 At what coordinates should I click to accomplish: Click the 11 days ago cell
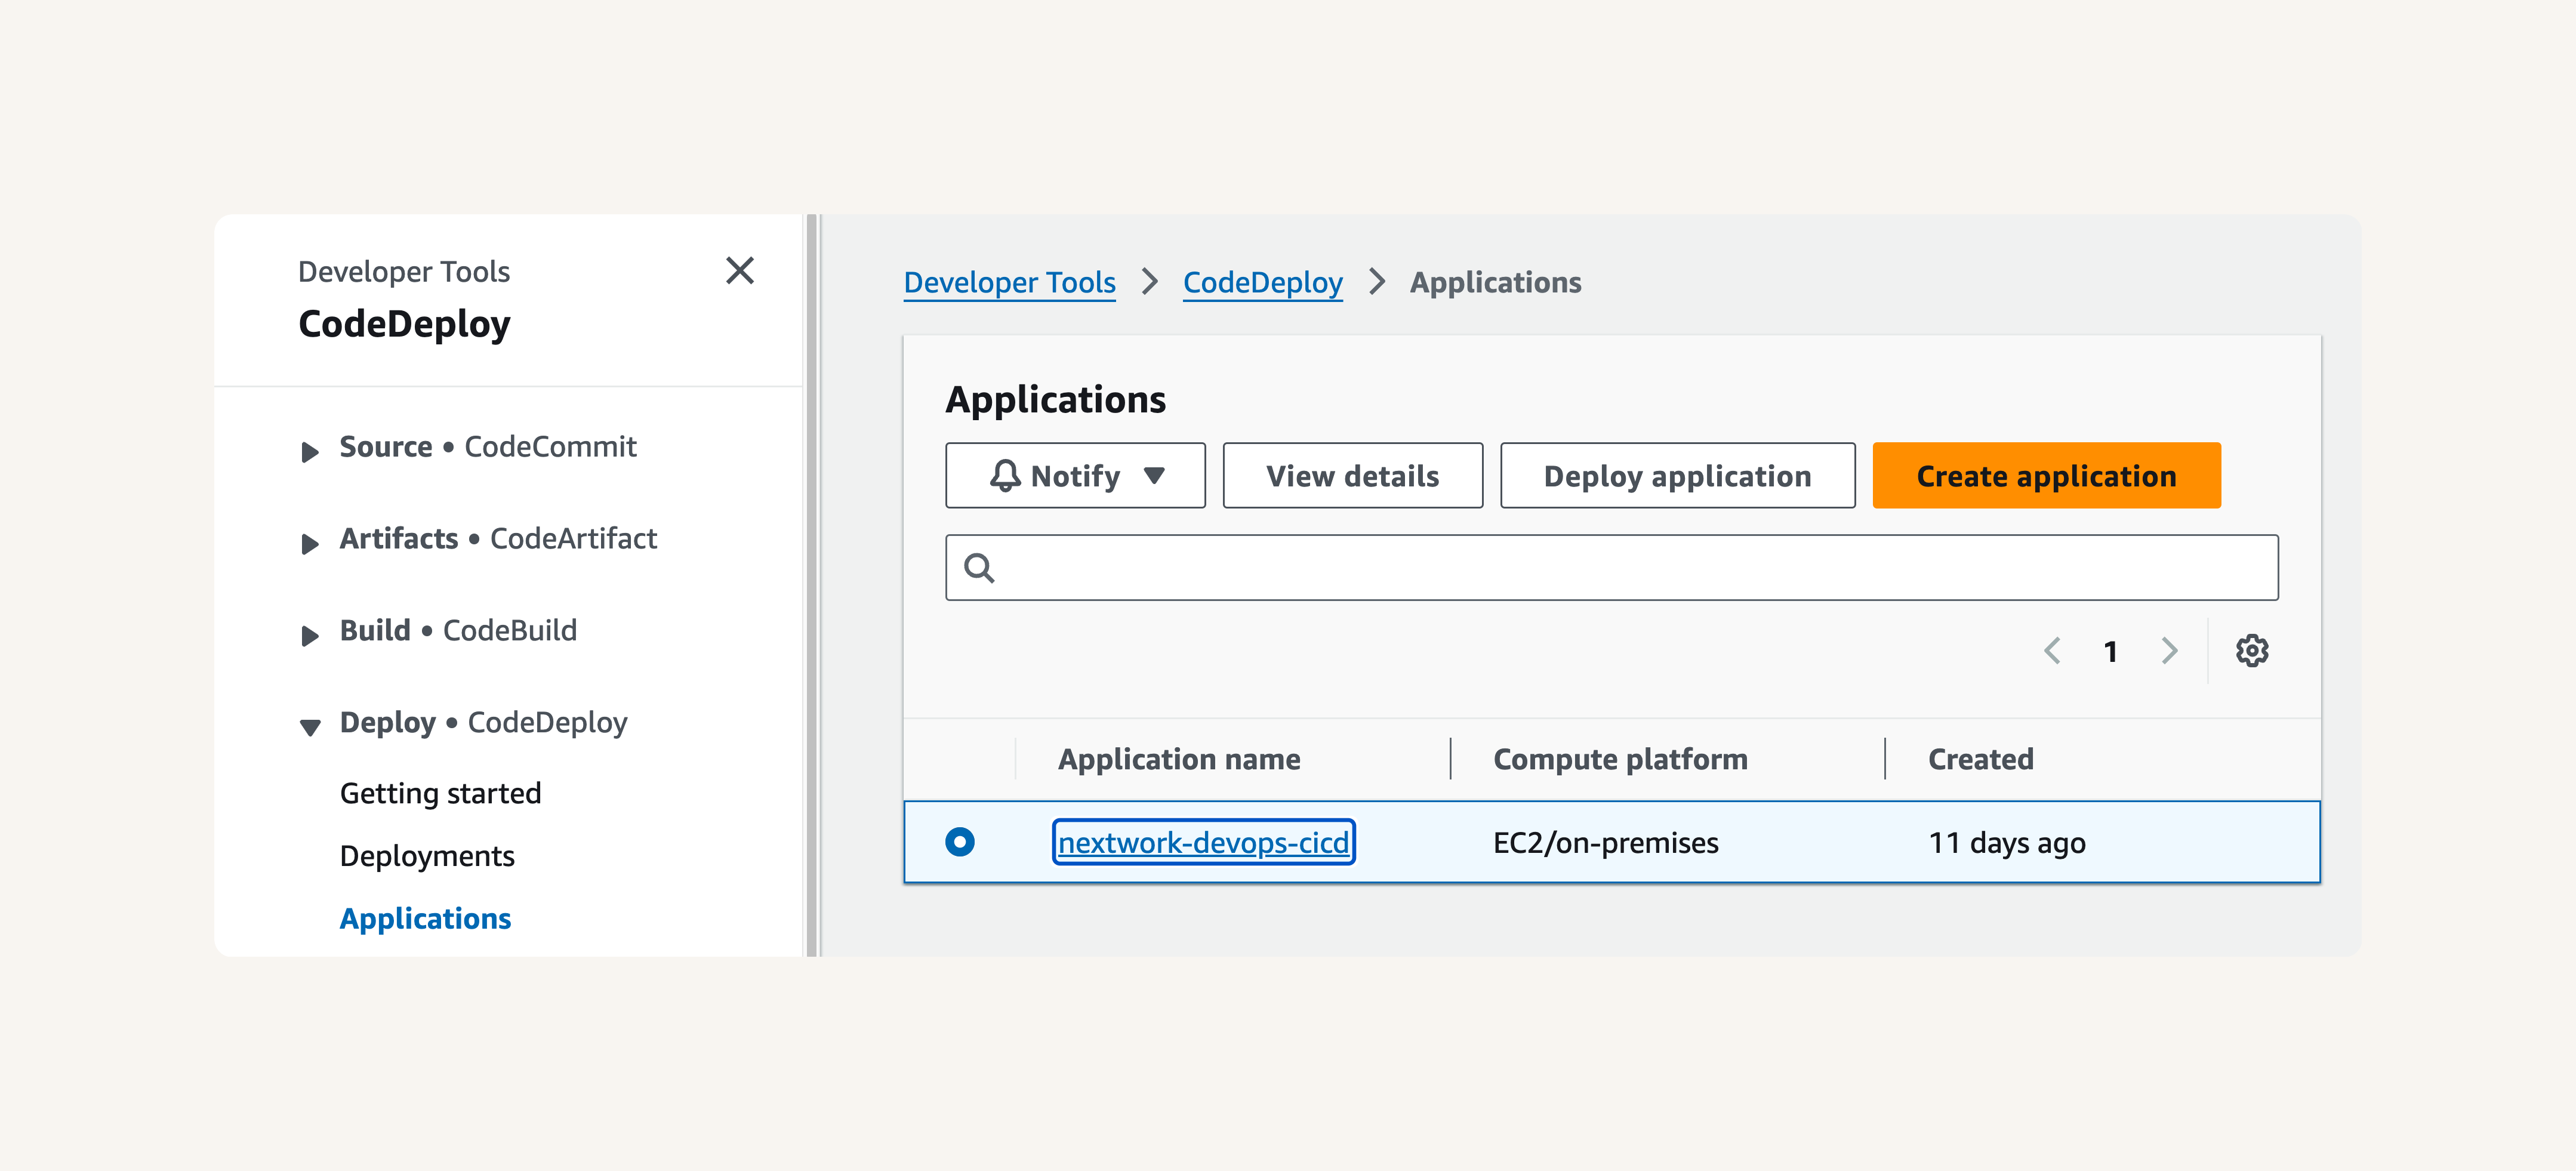point(2006,843)
